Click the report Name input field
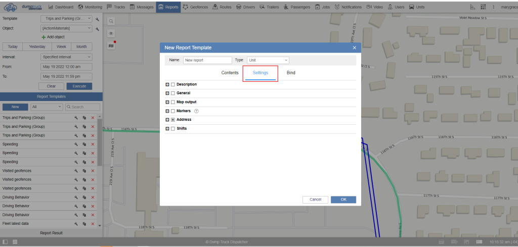This screenshot has width=518, height=247. pos(207,60)
